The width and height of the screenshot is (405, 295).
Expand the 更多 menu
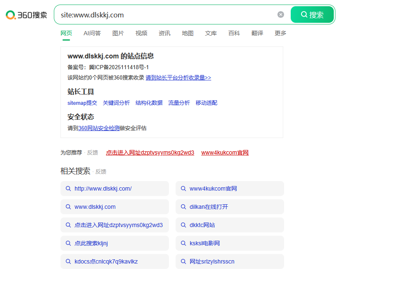point(280,33)
